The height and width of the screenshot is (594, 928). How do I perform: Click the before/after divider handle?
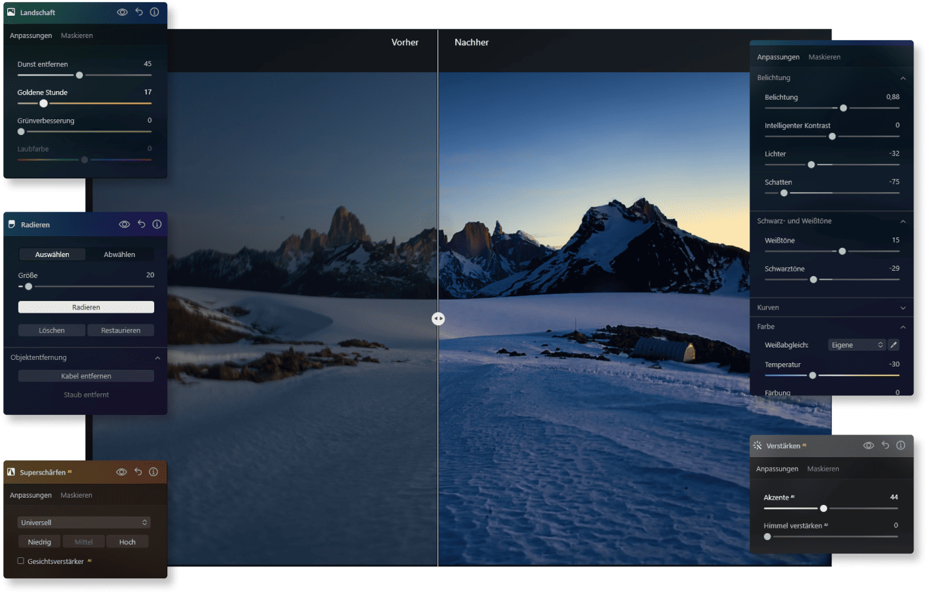point(438,319)
